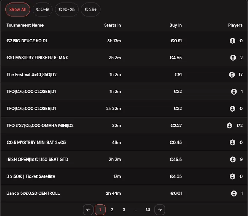
Task: Click player icon in IRISH OPEN row
Action: (233, 160)
